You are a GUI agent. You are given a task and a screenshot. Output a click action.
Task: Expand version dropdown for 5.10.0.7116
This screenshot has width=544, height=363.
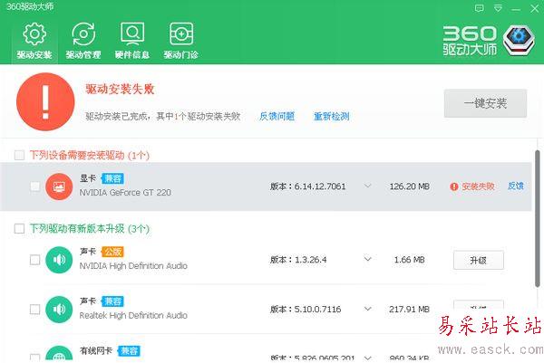coord(367,309)
